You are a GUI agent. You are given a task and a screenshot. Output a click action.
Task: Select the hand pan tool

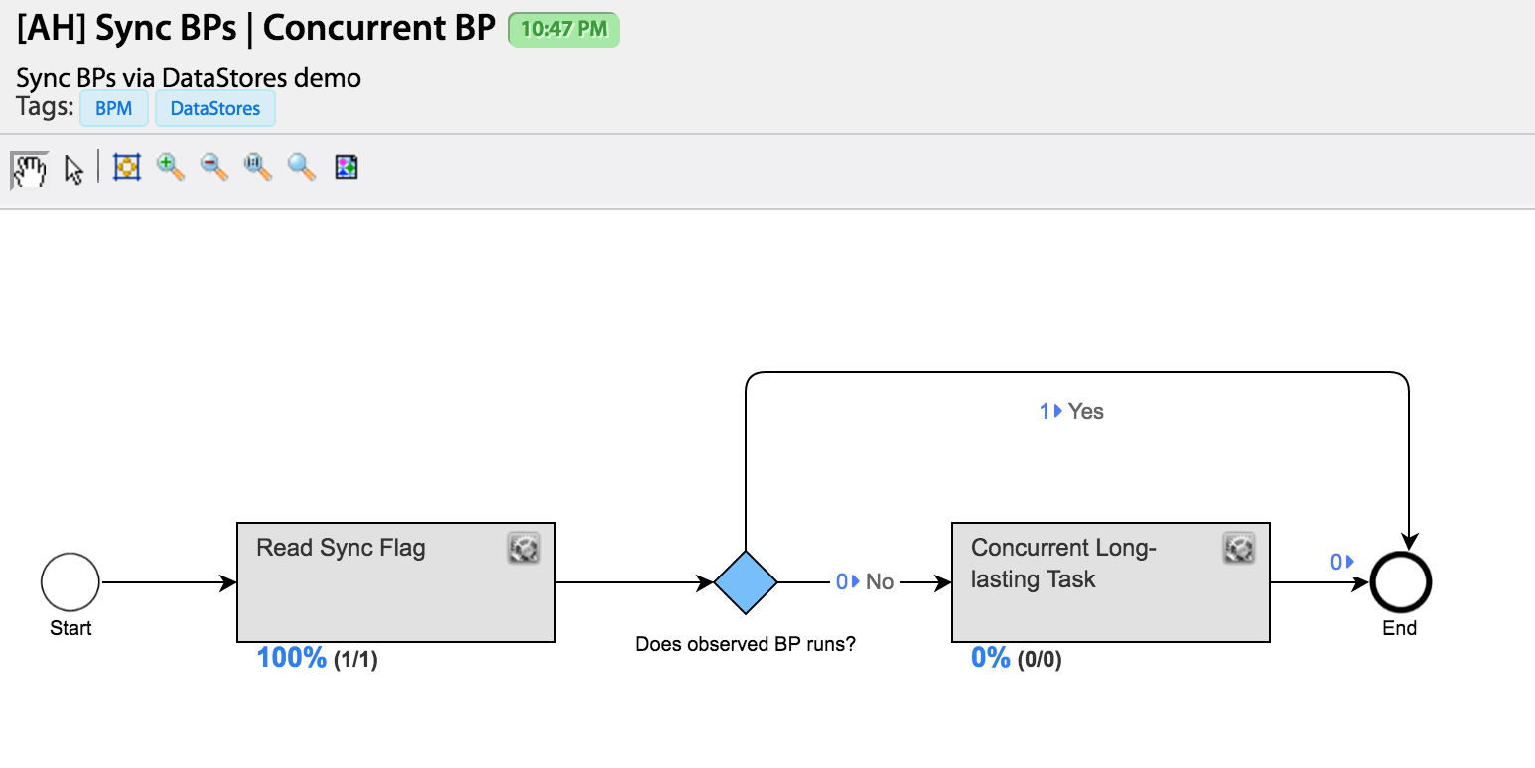click(29, 169)
